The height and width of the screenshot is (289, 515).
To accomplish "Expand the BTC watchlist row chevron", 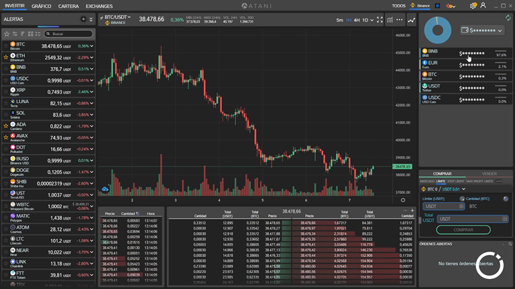I will pyautogui.click(x=92, y=46).
